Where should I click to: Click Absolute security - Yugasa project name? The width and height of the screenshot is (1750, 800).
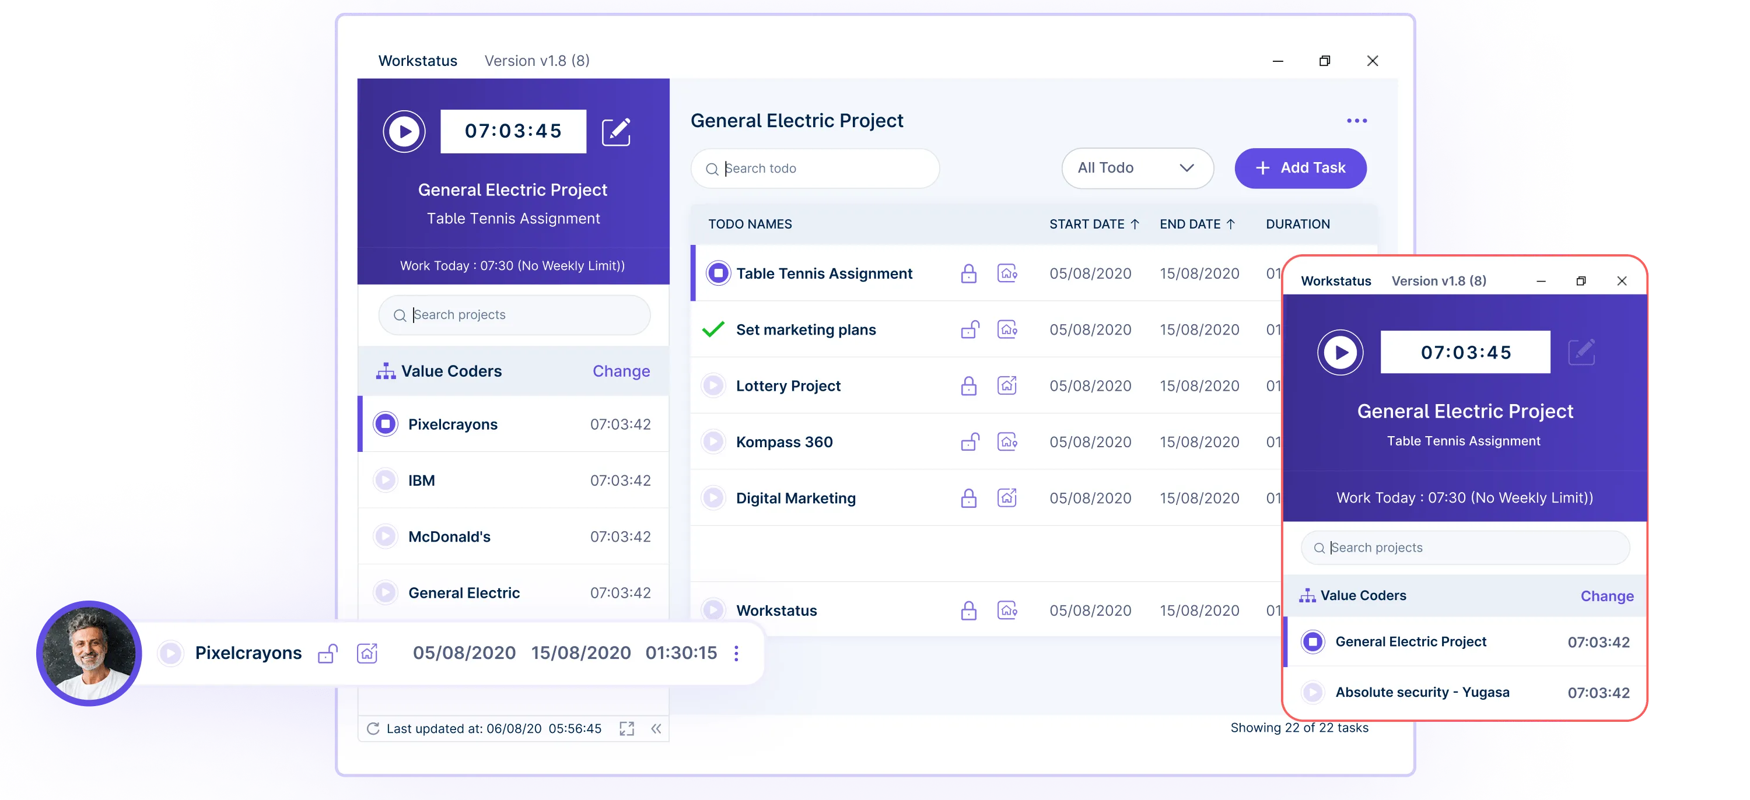(1422, 692)
